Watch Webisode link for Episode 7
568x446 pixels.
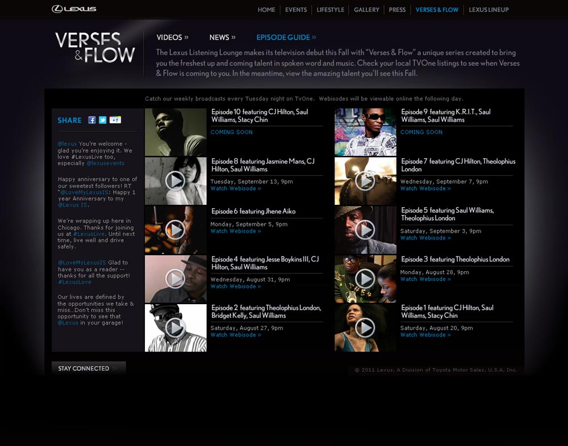click(425, 188)
